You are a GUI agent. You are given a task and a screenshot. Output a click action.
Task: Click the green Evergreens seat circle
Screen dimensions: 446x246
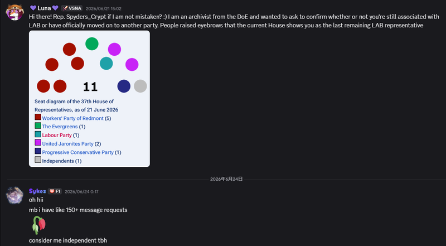pyautogui.click(x=92, y=44)
